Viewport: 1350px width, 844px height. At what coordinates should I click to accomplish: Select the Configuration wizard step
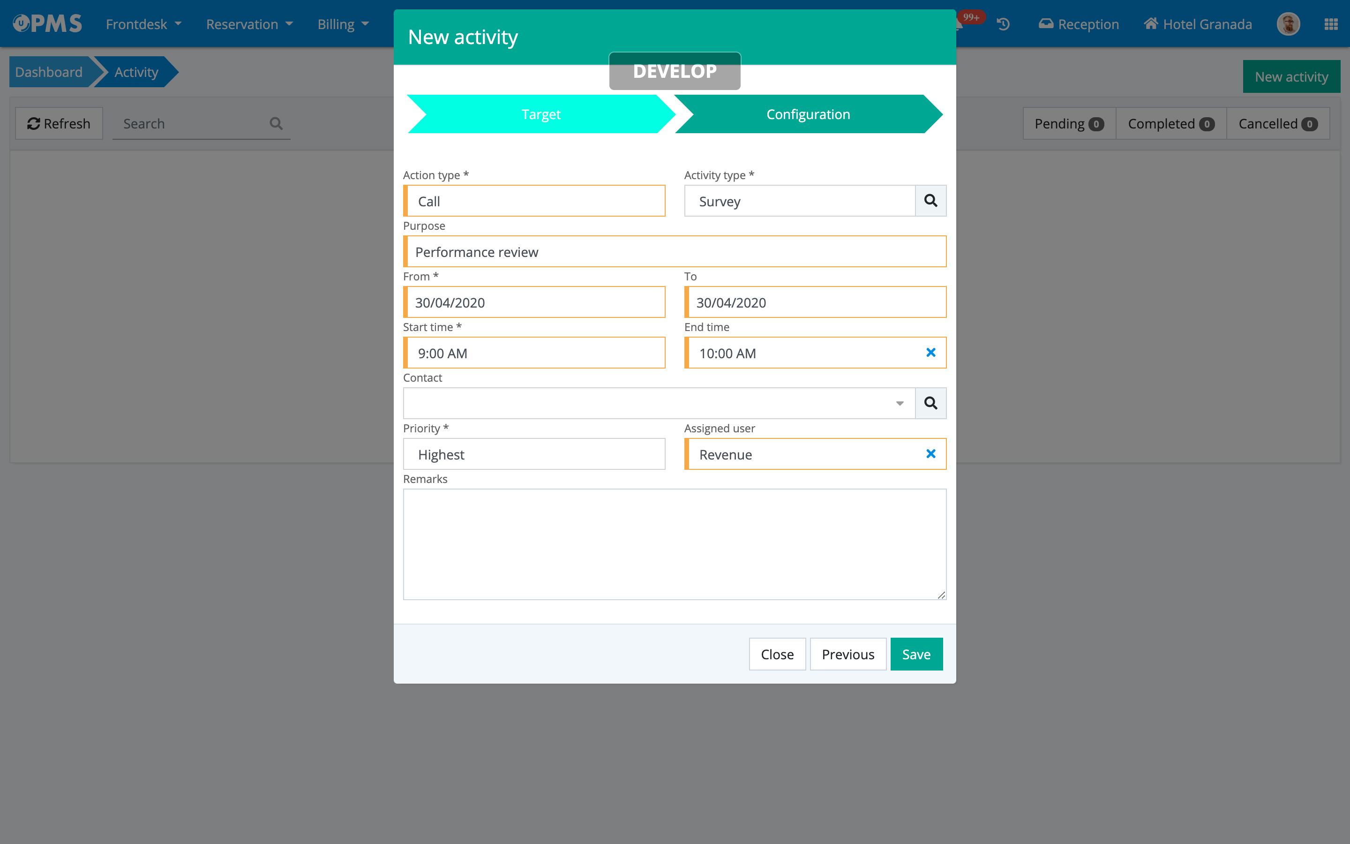click(x=808, y=114)
